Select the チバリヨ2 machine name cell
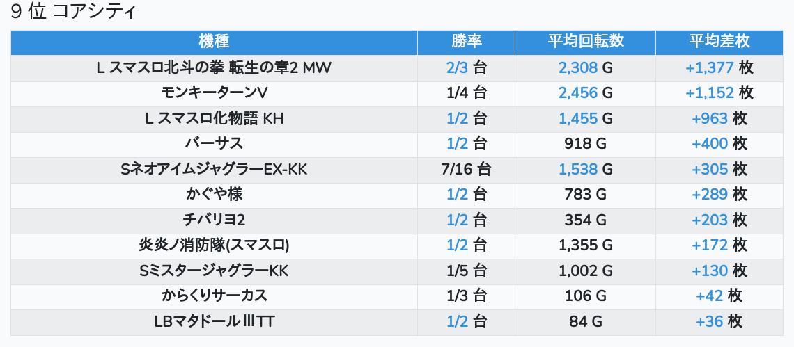The height and width of the screenshot is (347, 794). point(214,220)
